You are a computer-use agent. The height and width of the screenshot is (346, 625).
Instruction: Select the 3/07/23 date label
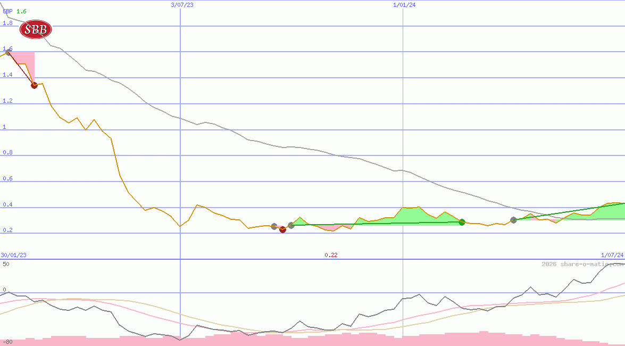(182, 5)
